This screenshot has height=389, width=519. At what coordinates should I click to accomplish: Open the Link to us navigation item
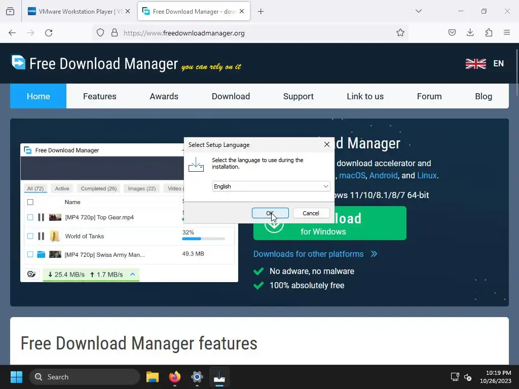[365, 96]
